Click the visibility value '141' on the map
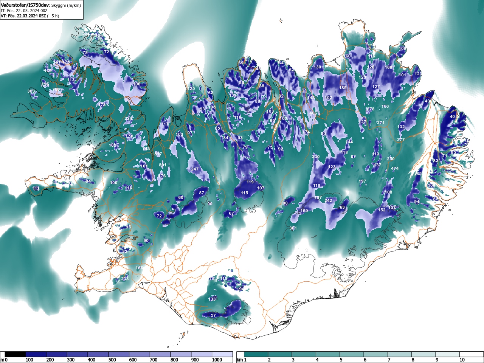The image size is (484, 363). pos(57,62)
